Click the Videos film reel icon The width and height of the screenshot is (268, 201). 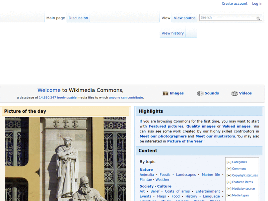(234, 93)
